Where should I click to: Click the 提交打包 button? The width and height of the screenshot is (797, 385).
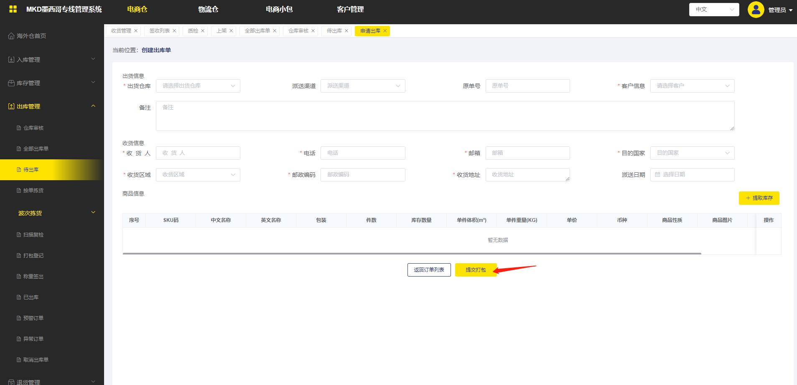(x=476, y=270)
